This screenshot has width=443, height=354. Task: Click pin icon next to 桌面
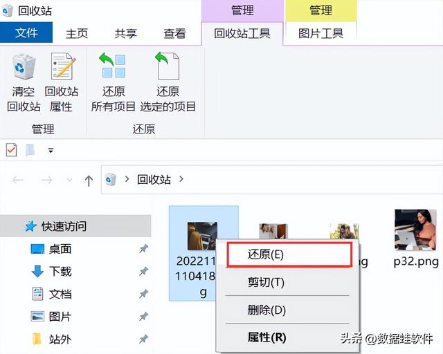[x=143, y=249]
